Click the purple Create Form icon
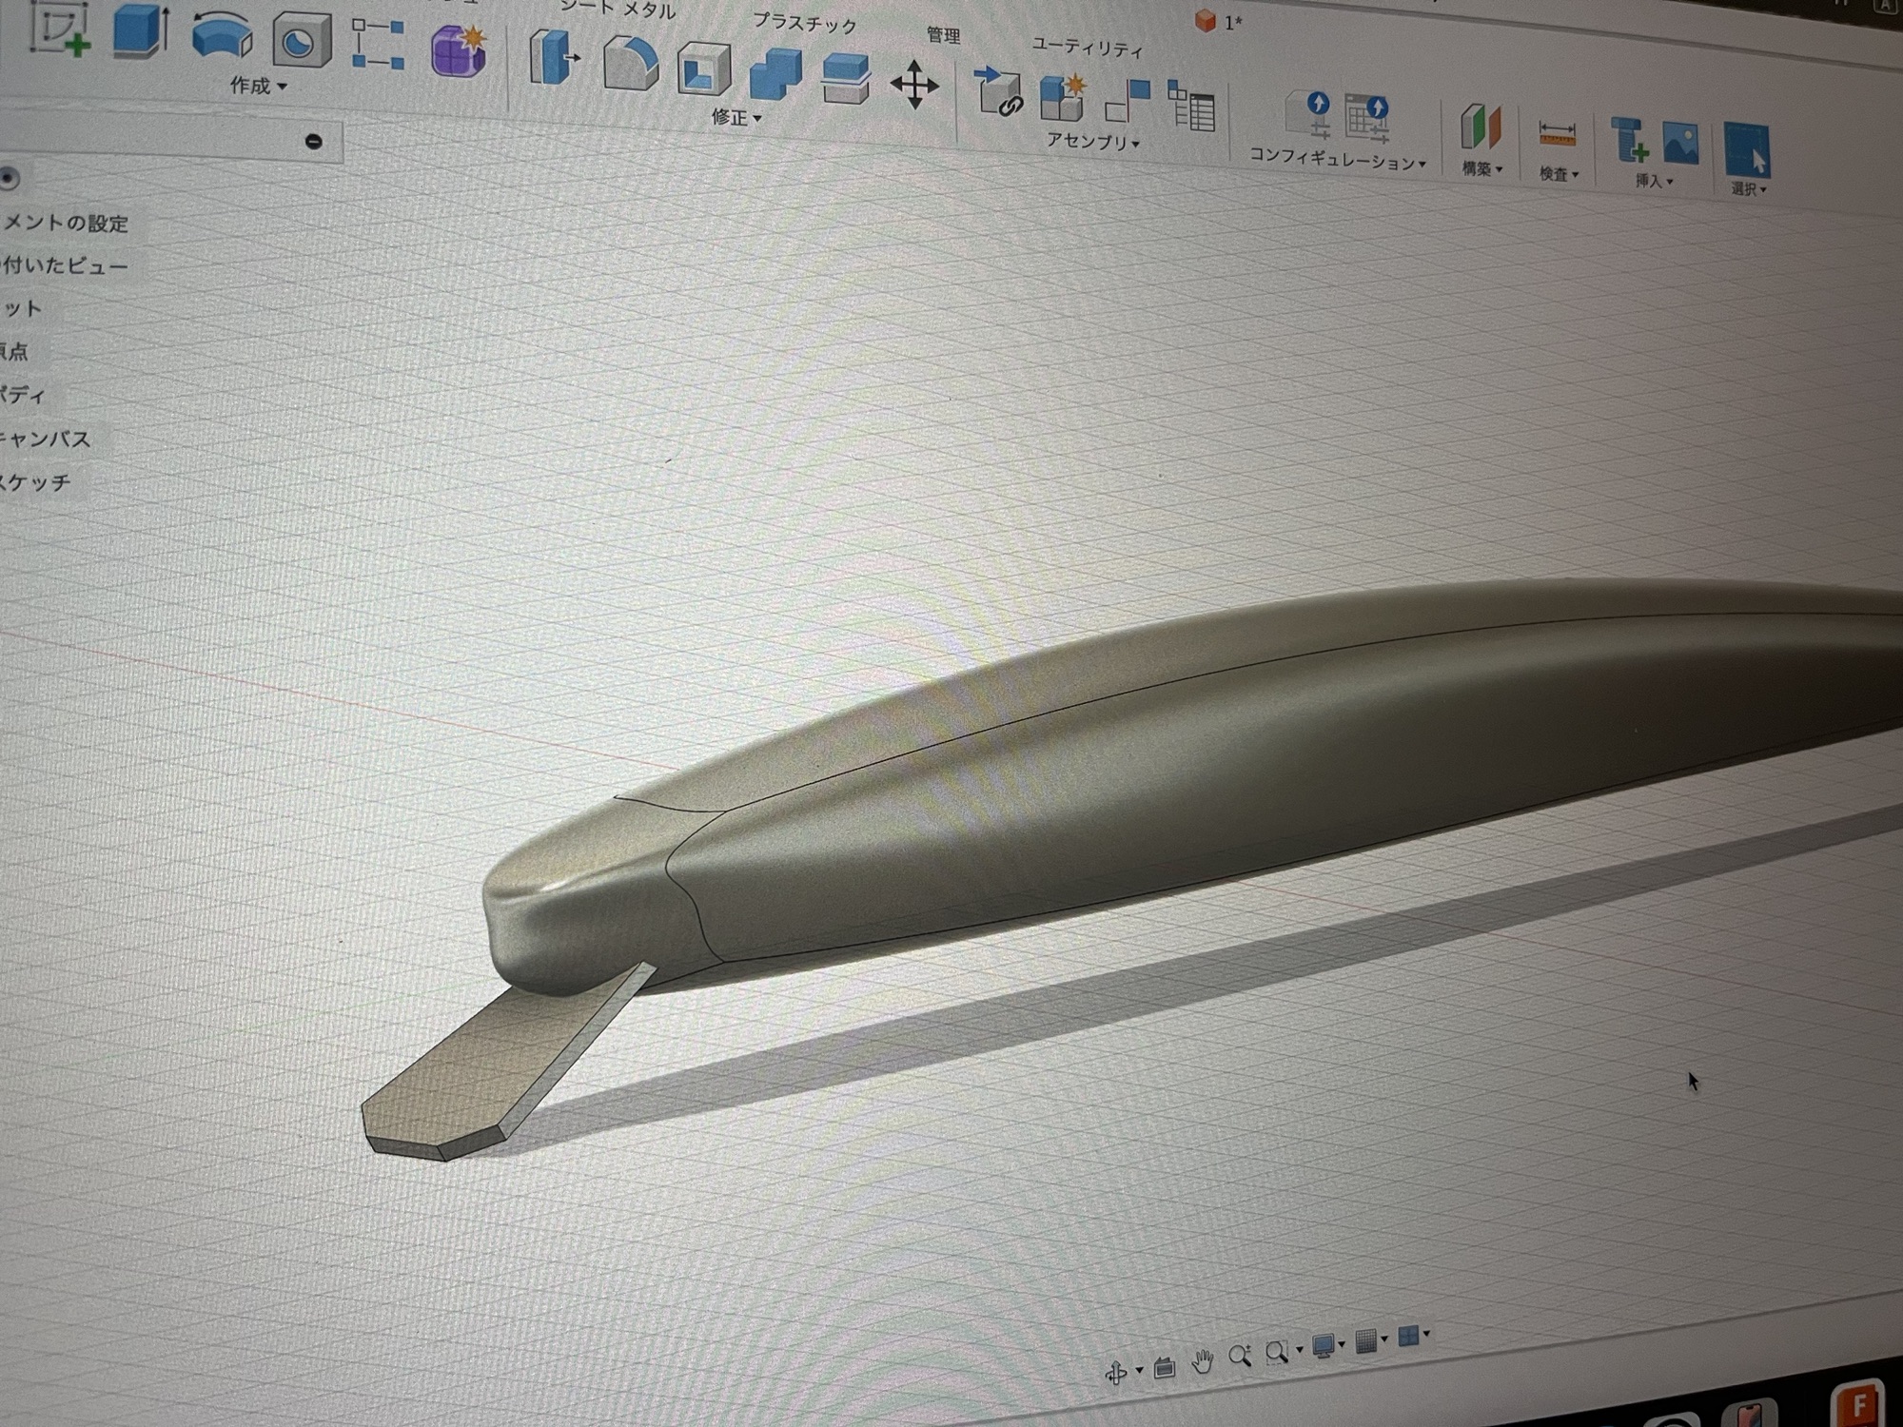 [x=459, y=50]
